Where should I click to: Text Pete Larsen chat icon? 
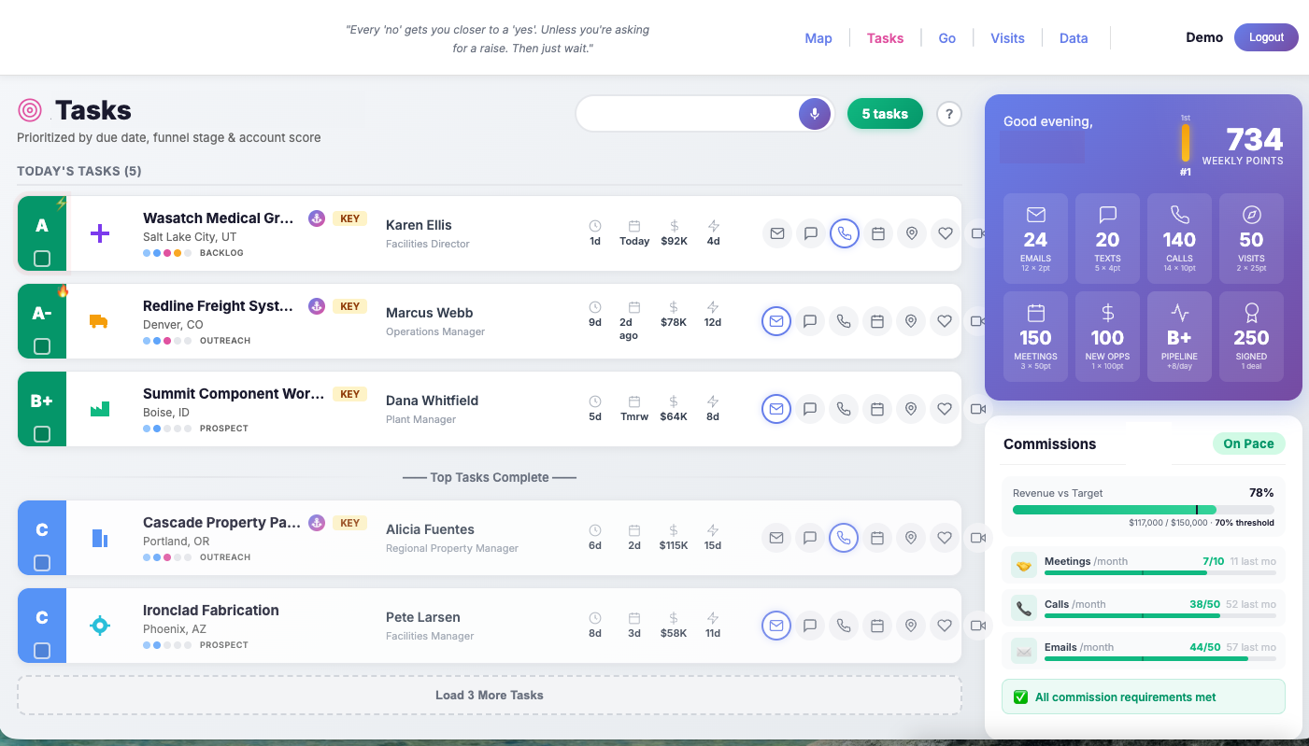(810, 626)
